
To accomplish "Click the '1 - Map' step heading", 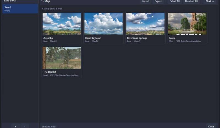I will [x=46, y=1].
